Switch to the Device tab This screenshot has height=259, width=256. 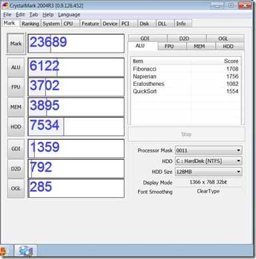tap(110, 23)
